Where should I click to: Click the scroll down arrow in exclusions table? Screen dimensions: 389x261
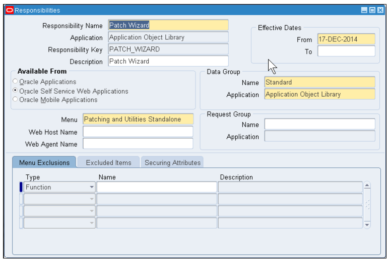click(x=367, y=225)
